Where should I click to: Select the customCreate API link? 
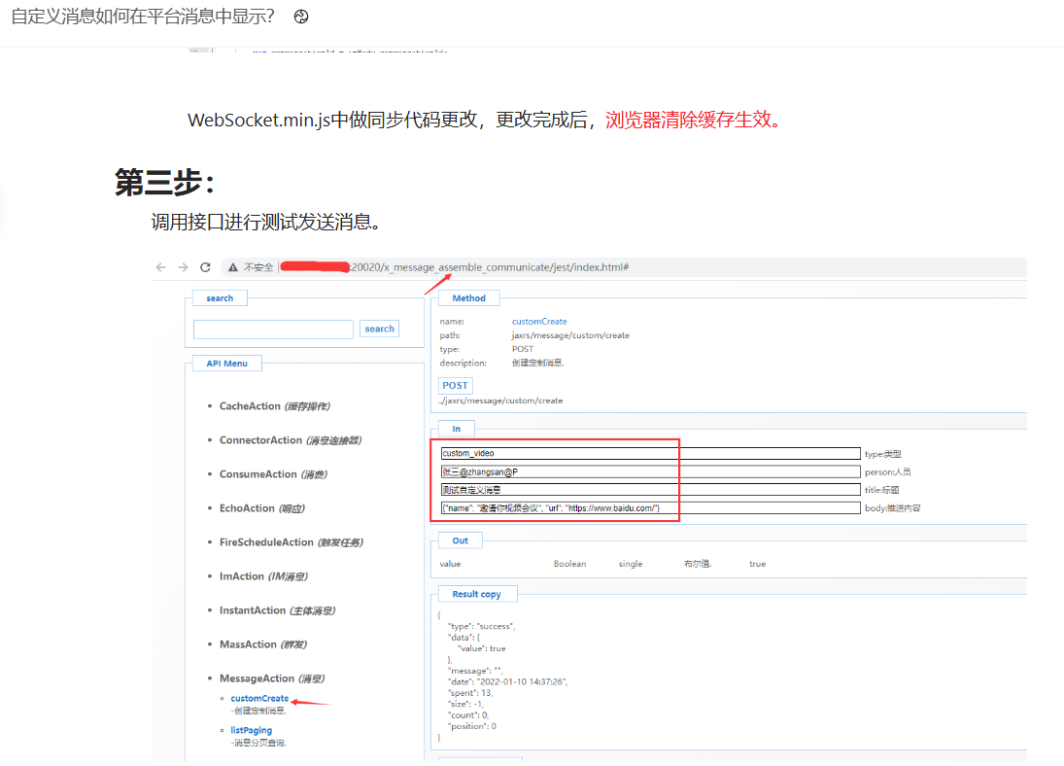coord(259,698)
